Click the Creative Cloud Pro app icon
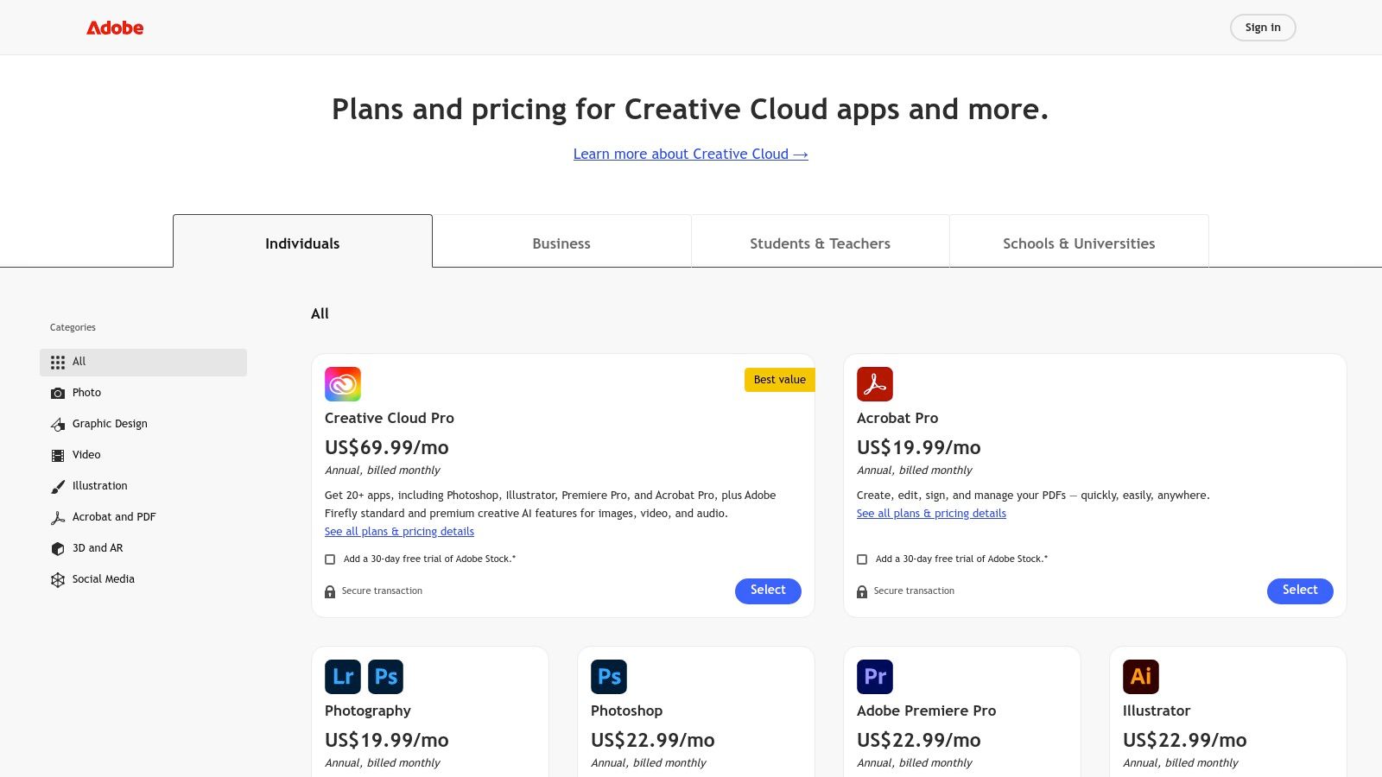Image resolution: width=1382 pixels, height=777 pixels. coord(343,384)
